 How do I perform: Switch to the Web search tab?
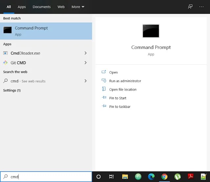pos(61,7)
